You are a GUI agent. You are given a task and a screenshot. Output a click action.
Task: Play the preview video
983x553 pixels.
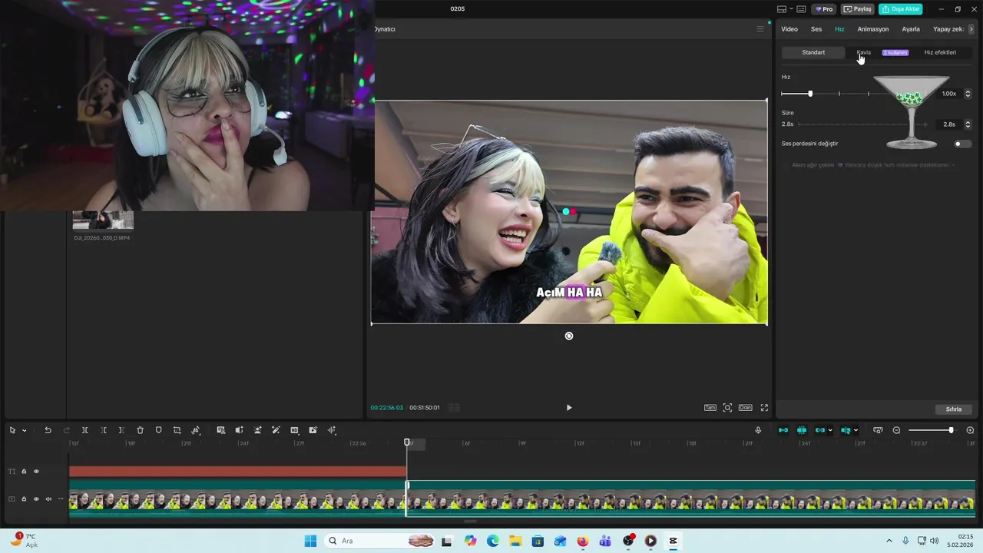[x=569, y=408]
